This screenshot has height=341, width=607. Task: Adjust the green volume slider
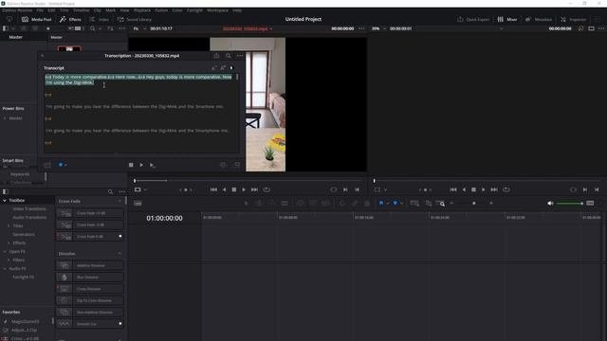coord(569,204)
